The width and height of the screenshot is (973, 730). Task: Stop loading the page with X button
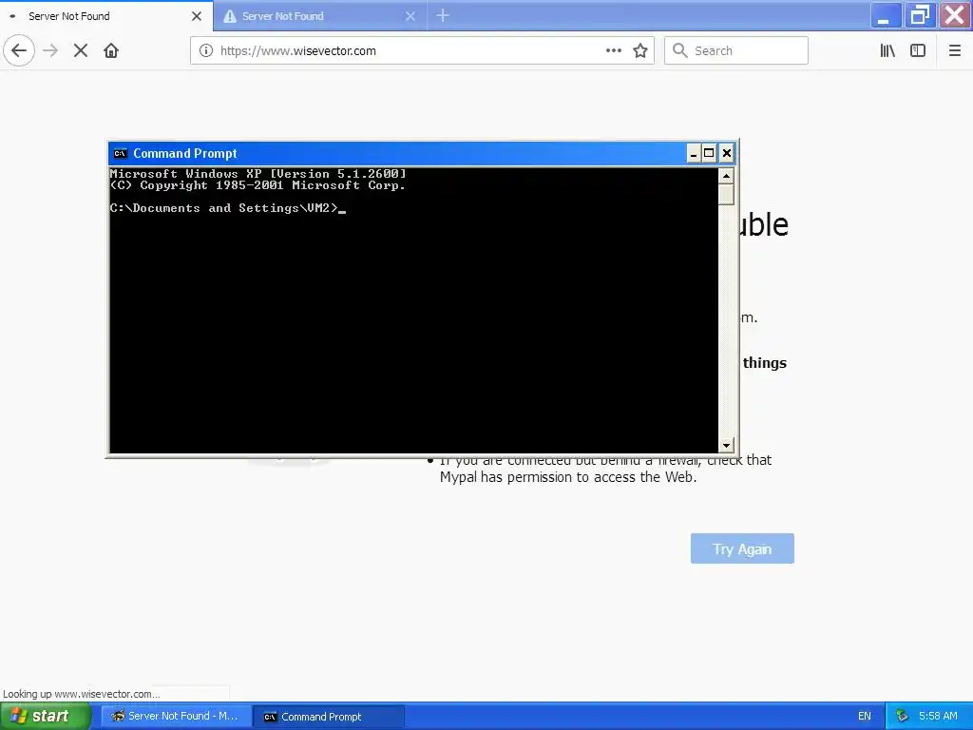81,50
